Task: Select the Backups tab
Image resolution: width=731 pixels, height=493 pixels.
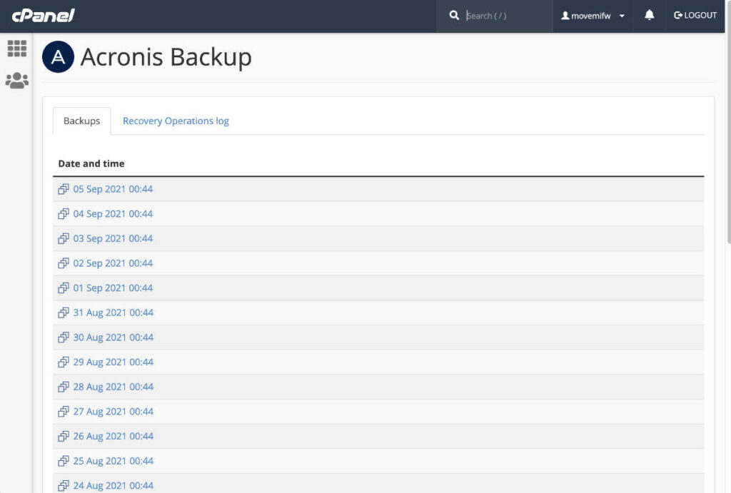Action: tap(81, 121)
